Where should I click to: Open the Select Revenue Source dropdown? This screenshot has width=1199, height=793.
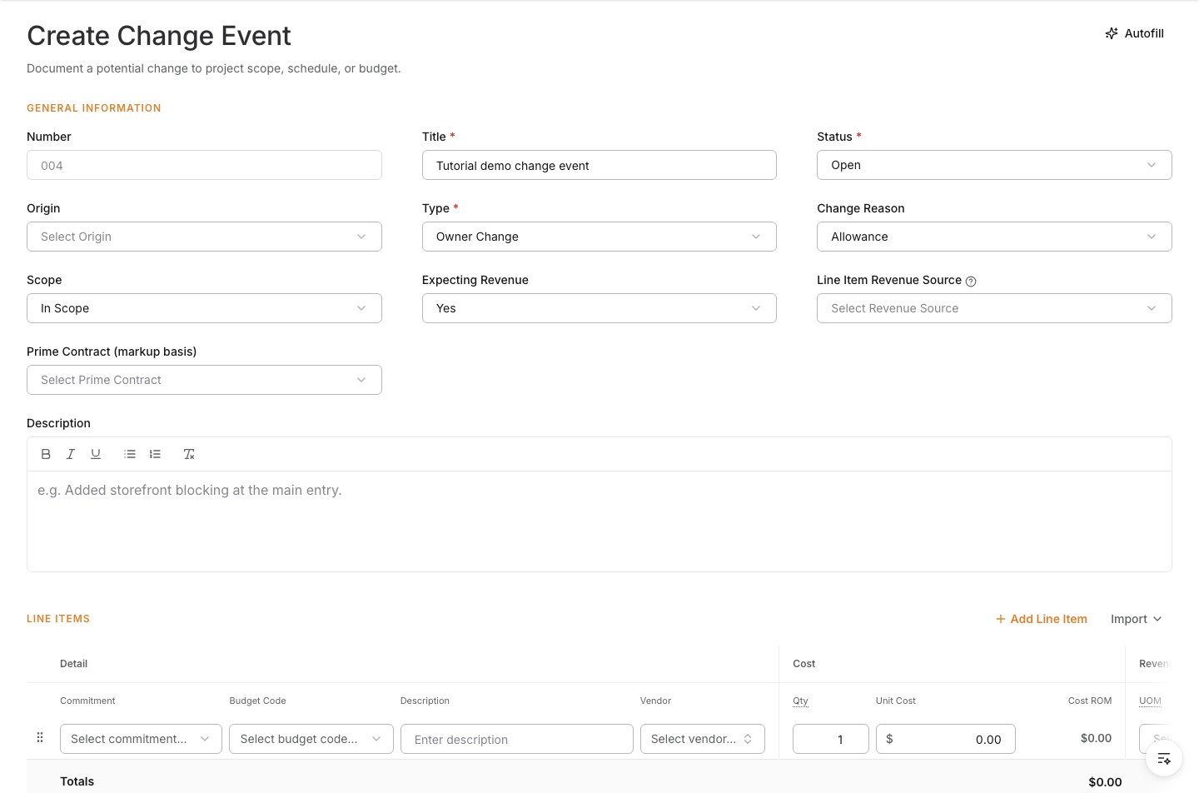pos(994,308)
